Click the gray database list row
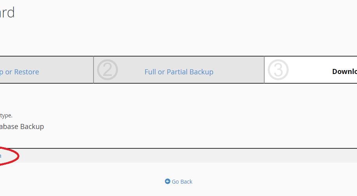Screen dimensions: 357x196 (178, 156)
